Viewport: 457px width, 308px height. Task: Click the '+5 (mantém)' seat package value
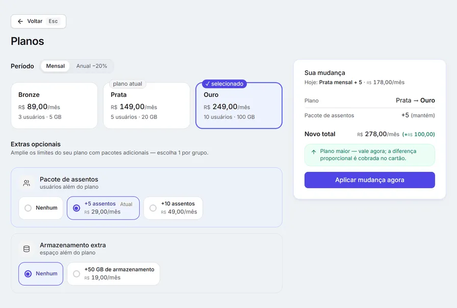418,115
